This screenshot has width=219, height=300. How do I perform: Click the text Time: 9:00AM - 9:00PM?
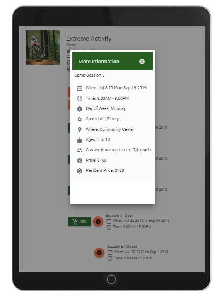107,98
